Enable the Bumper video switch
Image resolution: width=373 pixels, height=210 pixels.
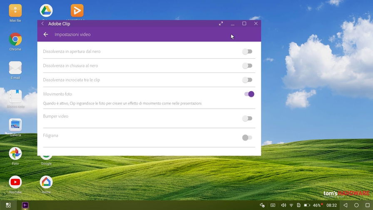coord(247,118)
